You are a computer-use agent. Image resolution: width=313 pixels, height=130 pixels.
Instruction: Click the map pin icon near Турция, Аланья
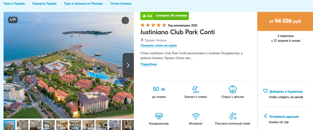pyautogui.click(x=142, y=40)
